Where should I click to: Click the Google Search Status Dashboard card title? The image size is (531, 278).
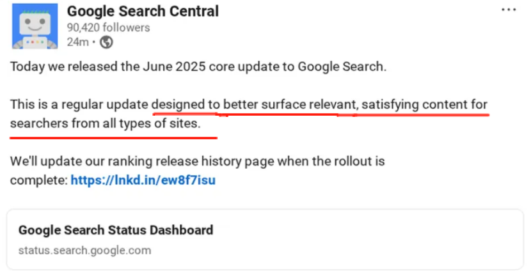[115, 230]
